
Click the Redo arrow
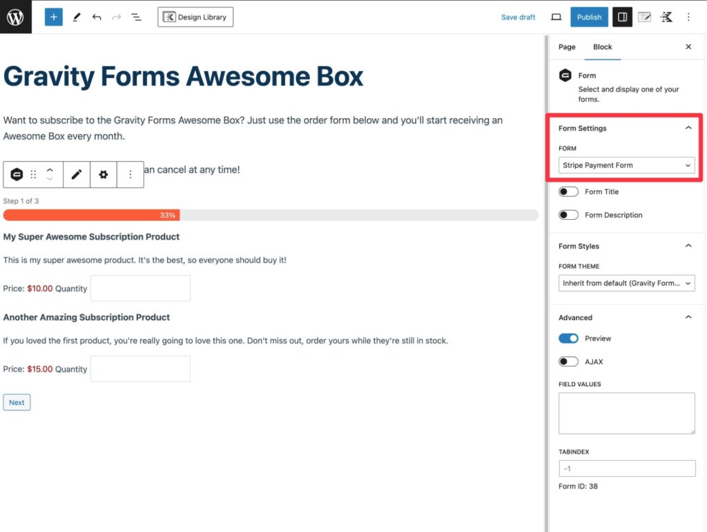tap(116, 17)
